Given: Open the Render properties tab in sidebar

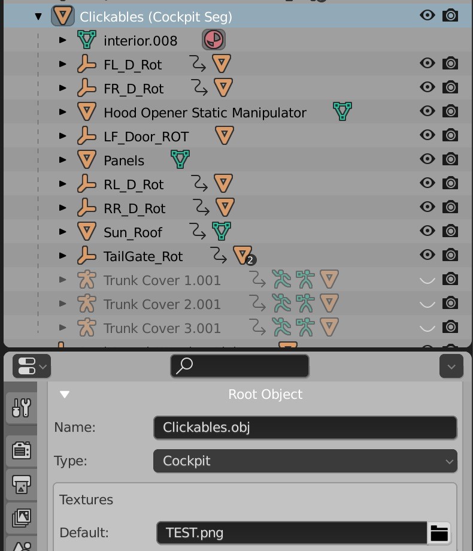Looking at the screenshot, I should click(x=22, y=450).
